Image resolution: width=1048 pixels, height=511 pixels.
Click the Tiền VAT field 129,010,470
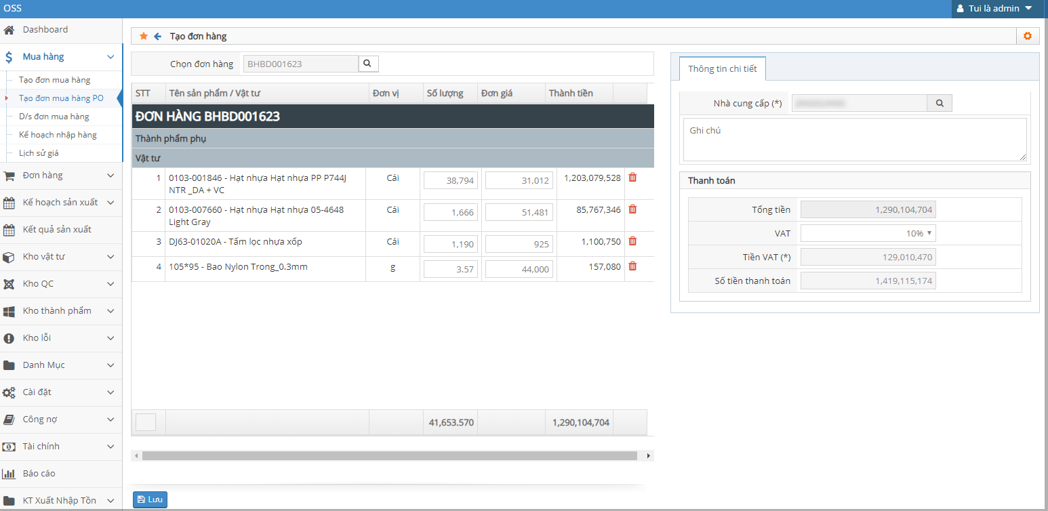pos(868,257)
